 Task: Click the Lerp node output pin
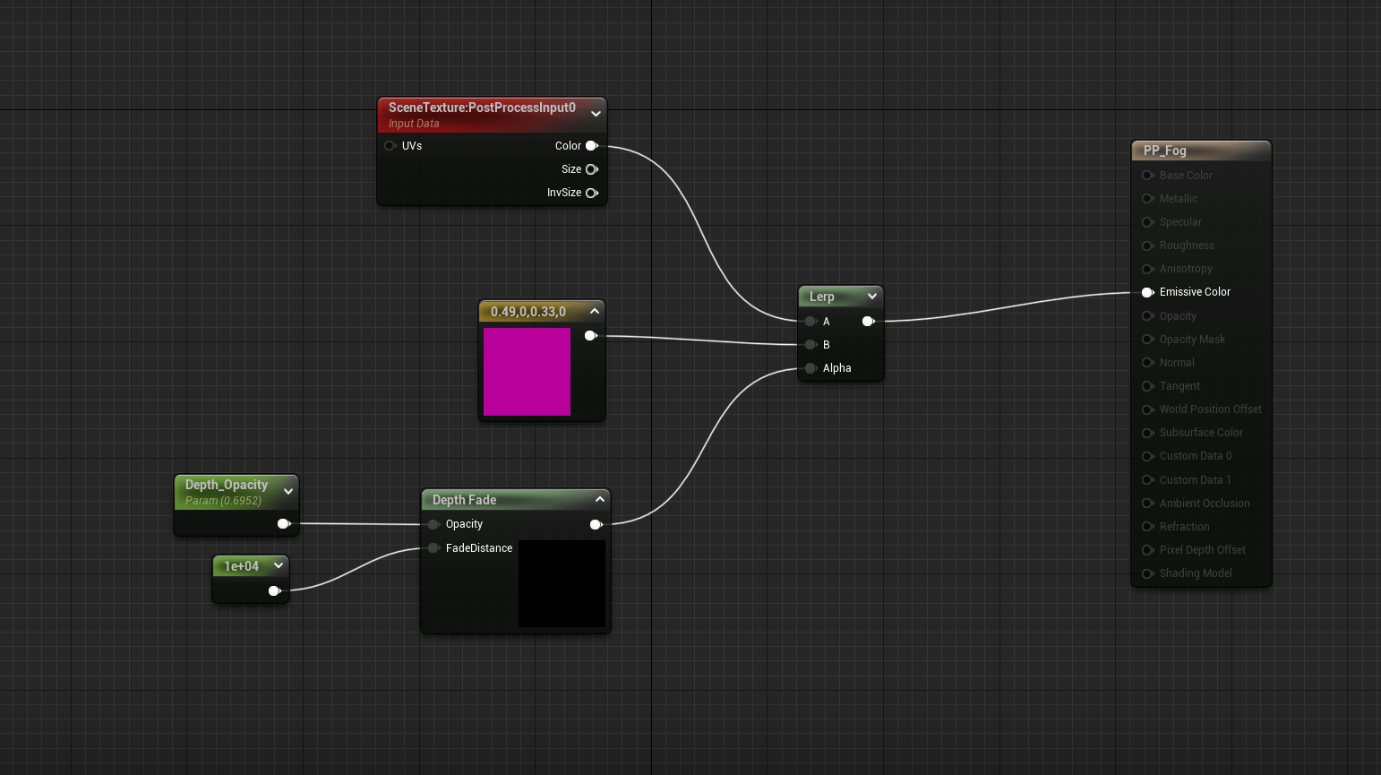coord(869,322)
